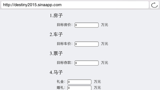Click the heading 2.车子
Viewport: 160px width, 90px height.
56,34
